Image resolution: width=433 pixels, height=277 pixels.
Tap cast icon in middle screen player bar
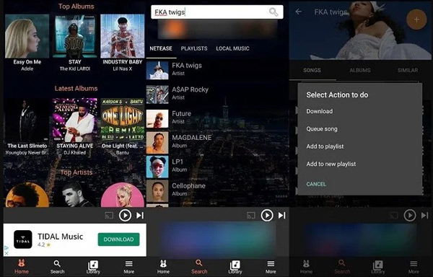tap(250, 215)
